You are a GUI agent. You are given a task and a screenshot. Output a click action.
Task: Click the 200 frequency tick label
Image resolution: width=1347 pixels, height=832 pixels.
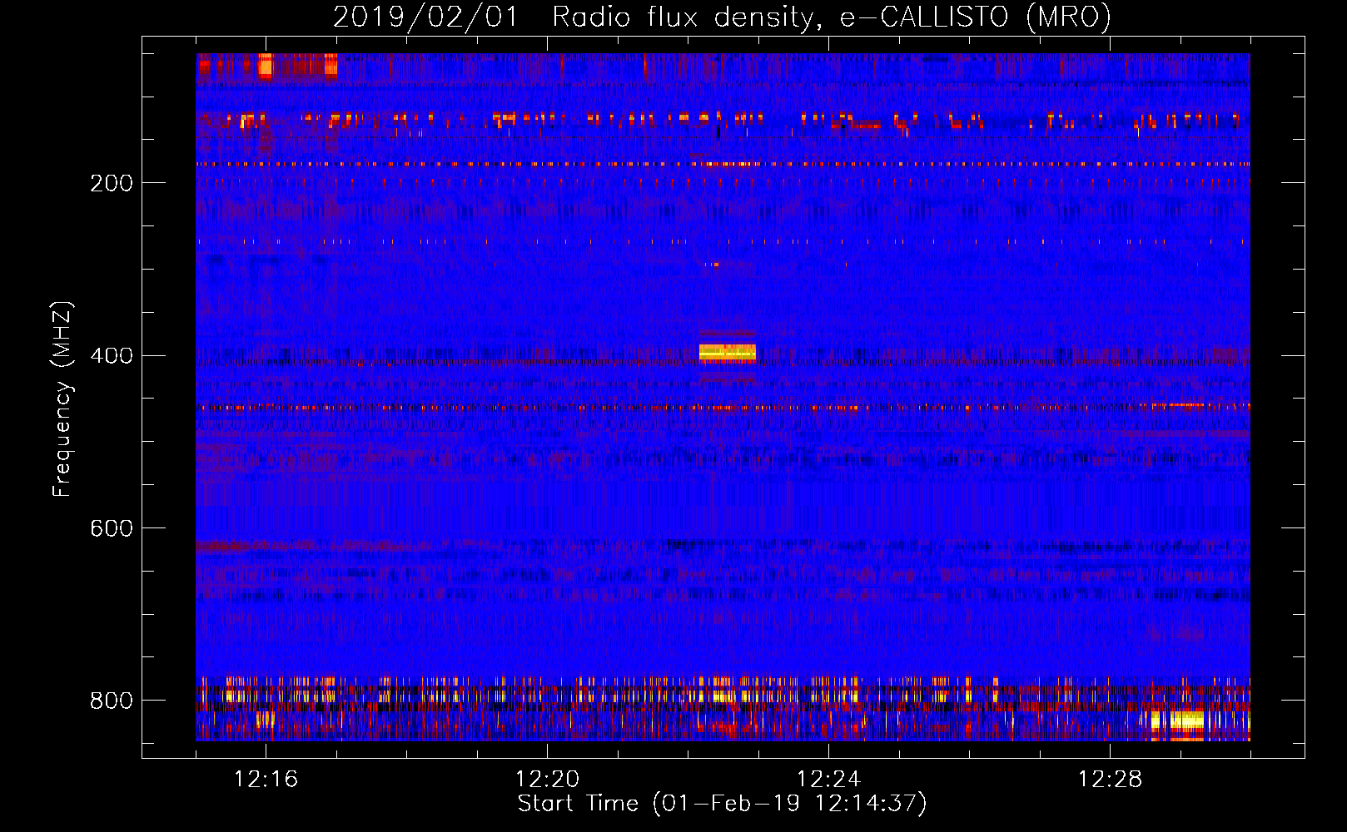(x=112, y=183)
